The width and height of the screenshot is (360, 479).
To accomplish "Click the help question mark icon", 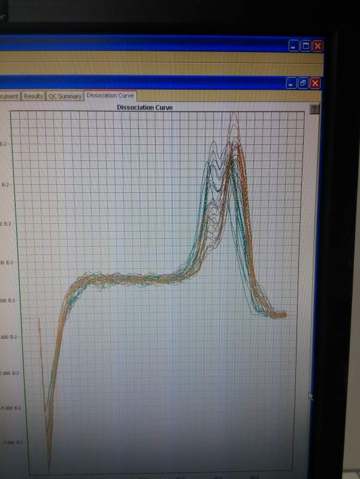I will pos(314,109).
